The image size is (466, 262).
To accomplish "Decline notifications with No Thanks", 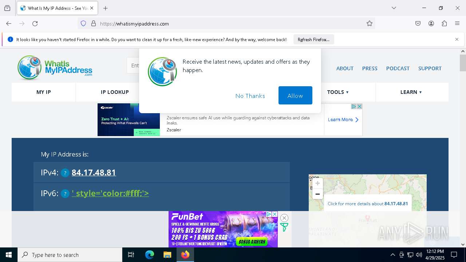I will (250, 96).
